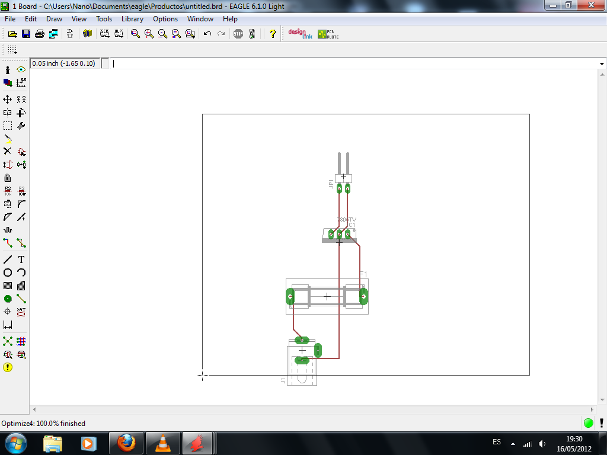The image size is (607, 455).
Task: Select the Smash tool
Action: click(7, 204)
